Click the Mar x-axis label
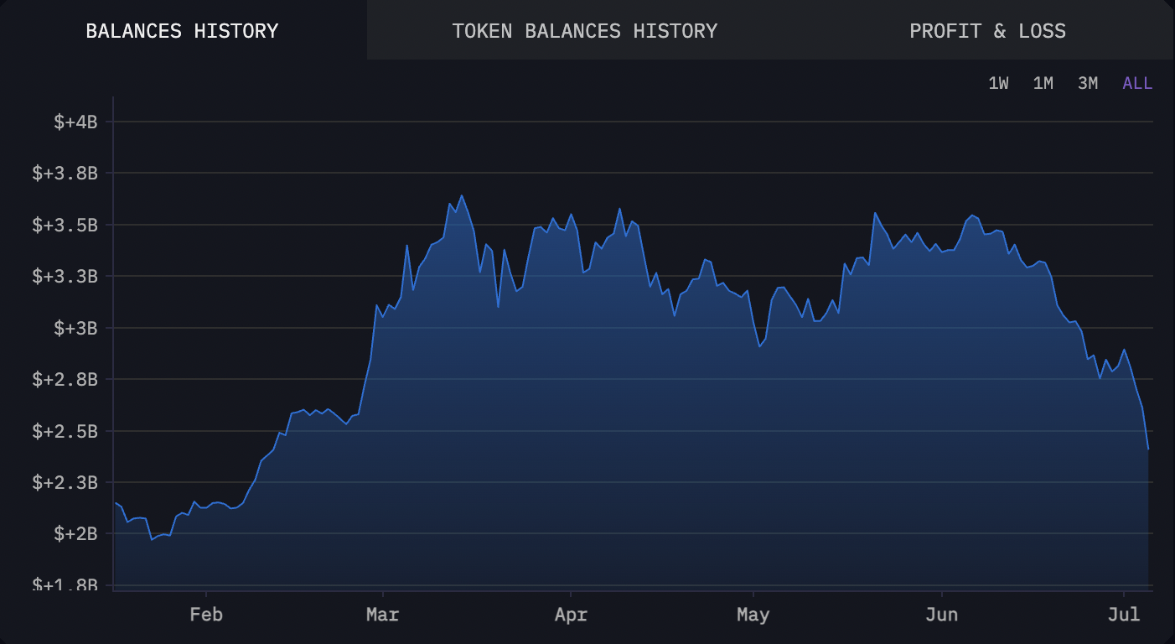 tap(382, 615)
